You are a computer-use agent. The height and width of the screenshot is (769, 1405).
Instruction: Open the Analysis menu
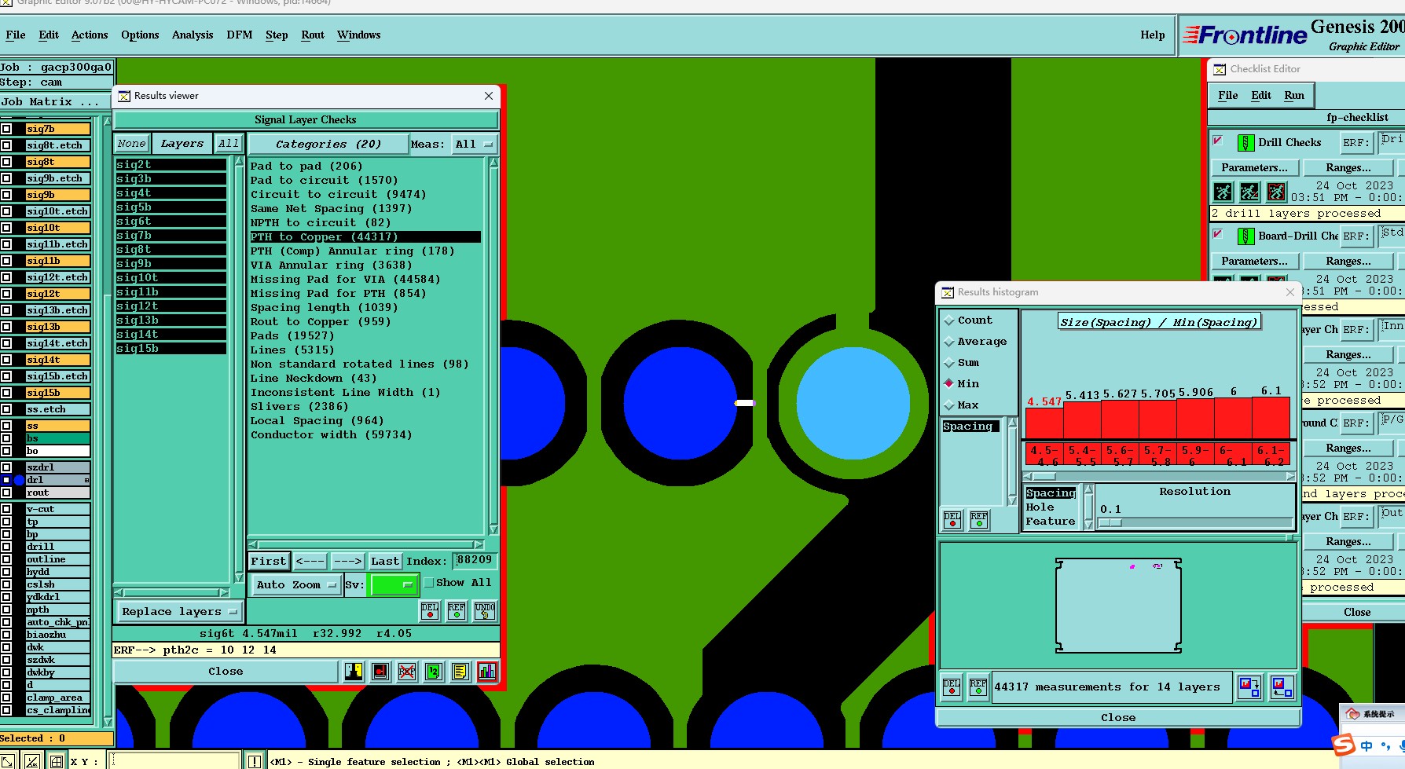(193, 35)
